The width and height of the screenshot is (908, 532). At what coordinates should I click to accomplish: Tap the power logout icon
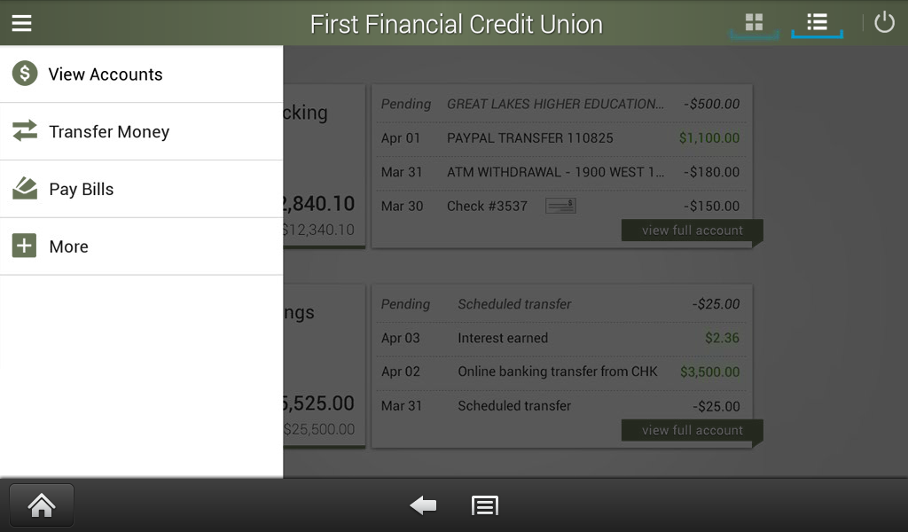click(883, 21)
